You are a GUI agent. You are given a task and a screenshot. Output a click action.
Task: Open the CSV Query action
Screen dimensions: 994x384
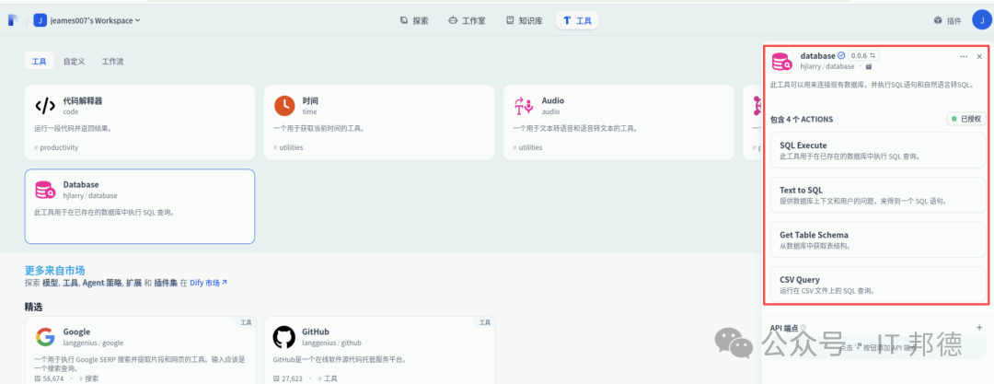point(878,285)
